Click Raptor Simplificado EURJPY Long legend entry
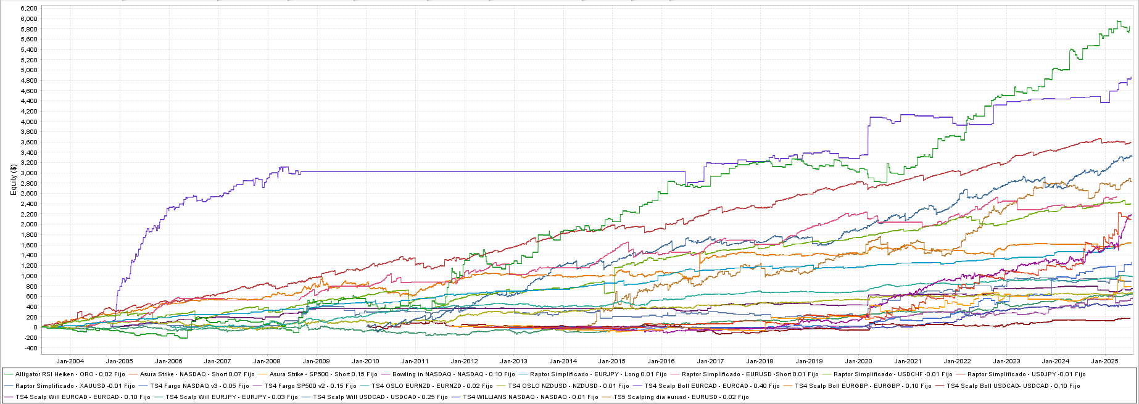The height and width of the screenshot is (404, 1139). 598,374
